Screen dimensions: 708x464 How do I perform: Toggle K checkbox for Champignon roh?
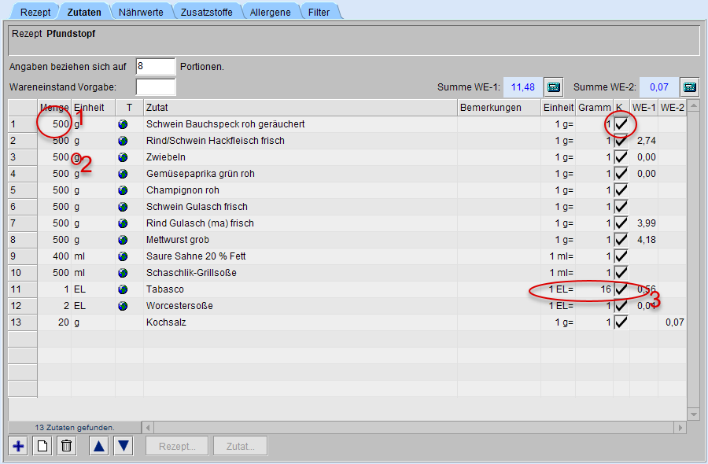pyautogui.click(x=621, y=190)
